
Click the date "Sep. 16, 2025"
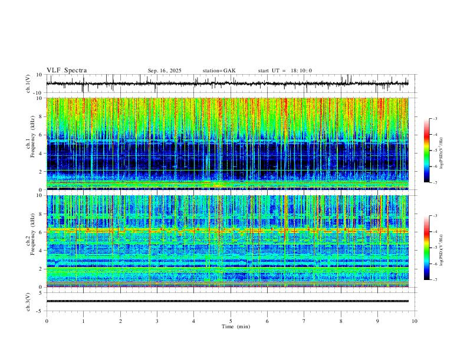(165, 71)
